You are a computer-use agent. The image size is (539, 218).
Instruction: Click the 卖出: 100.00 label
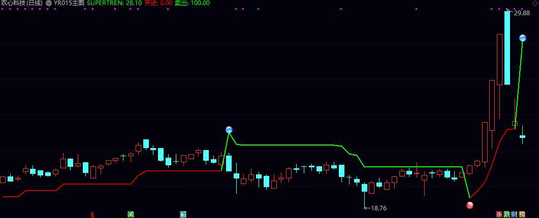192,3
